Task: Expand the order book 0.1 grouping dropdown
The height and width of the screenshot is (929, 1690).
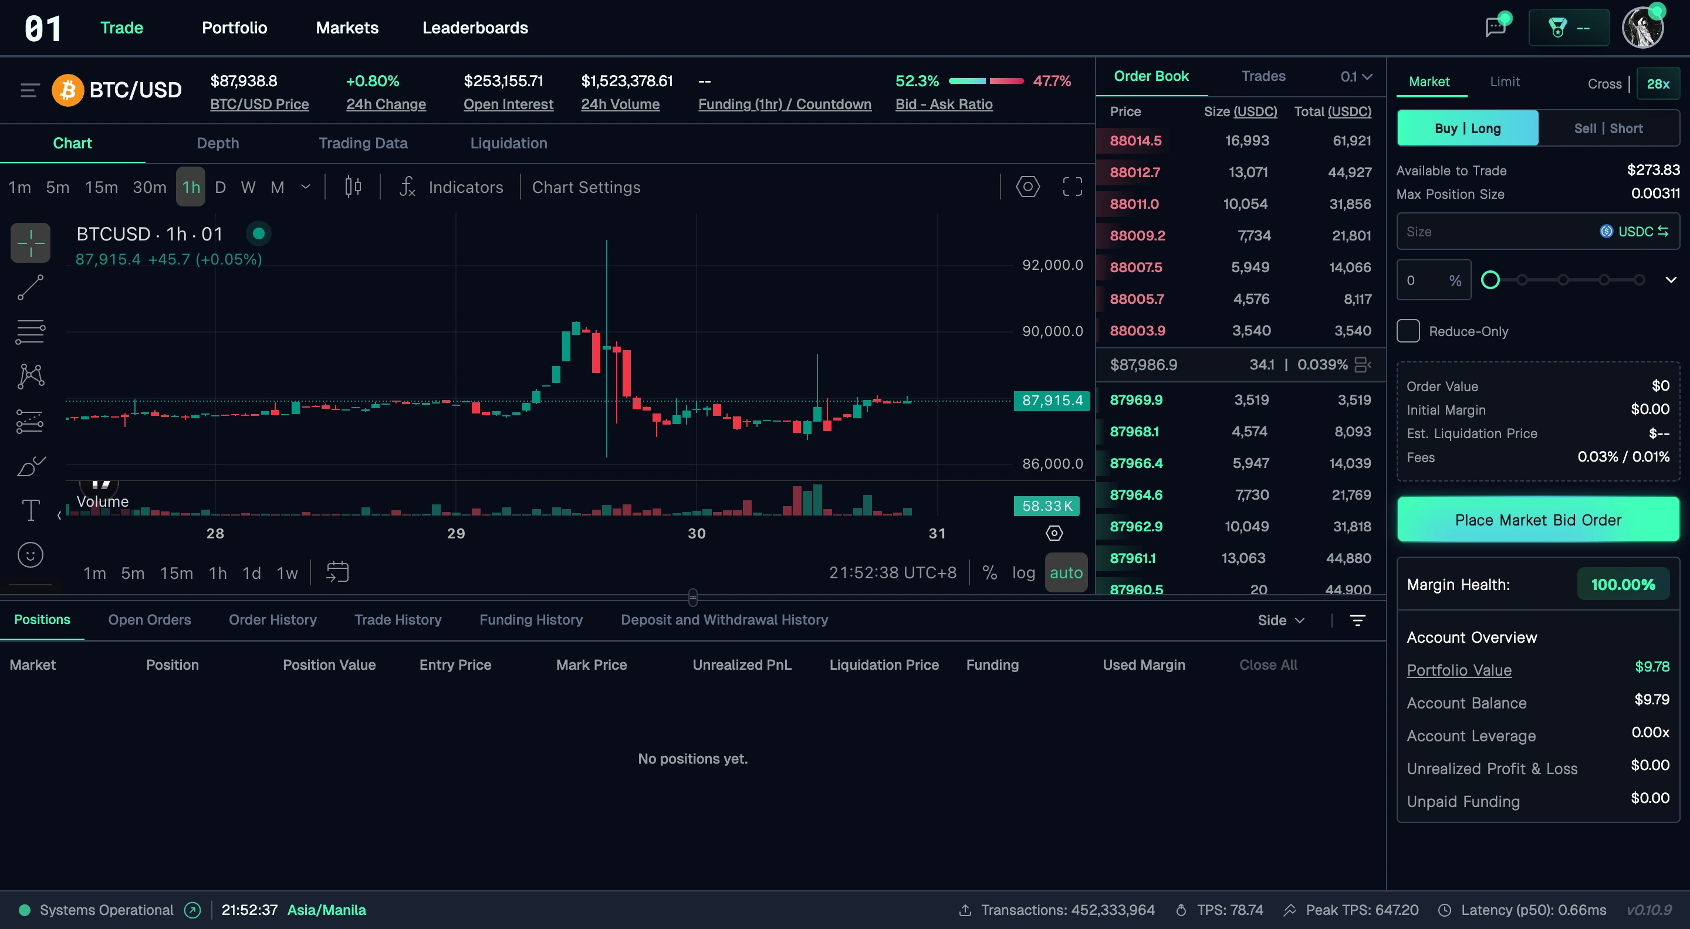Action: 1356,77
